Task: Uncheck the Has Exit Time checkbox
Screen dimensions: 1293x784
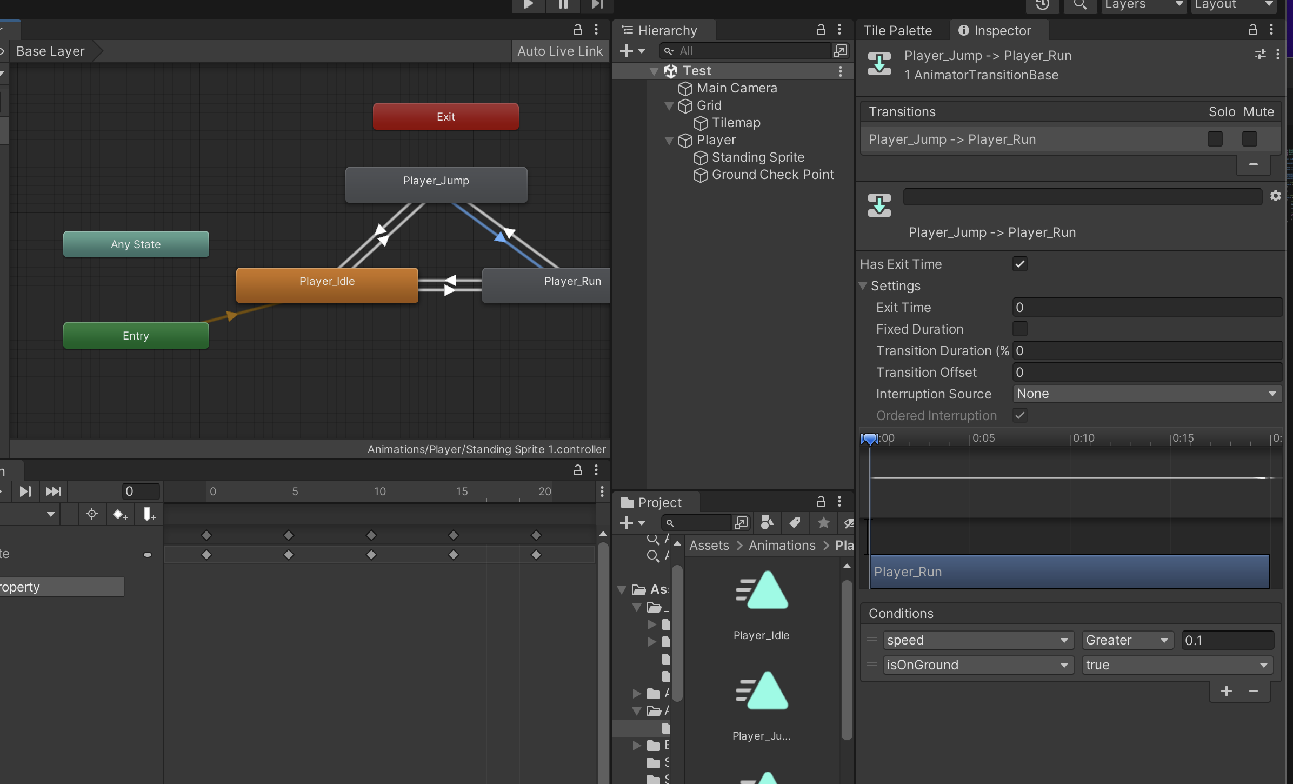Action: click(x=1019, y=264)
